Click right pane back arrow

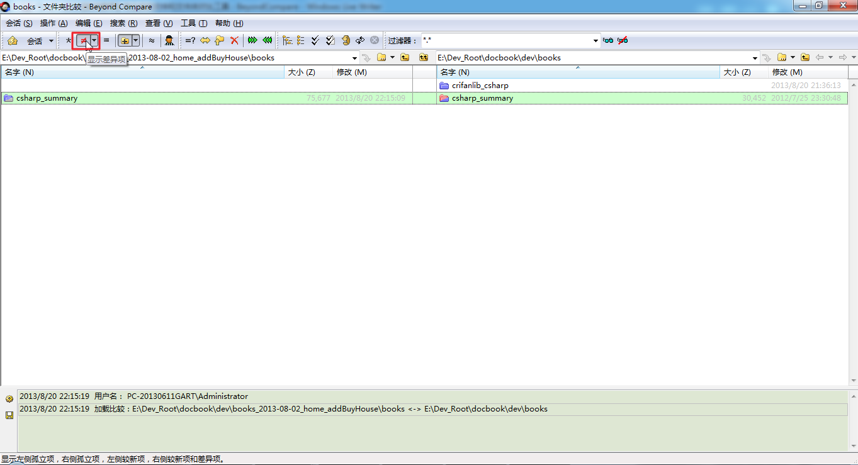820,58
